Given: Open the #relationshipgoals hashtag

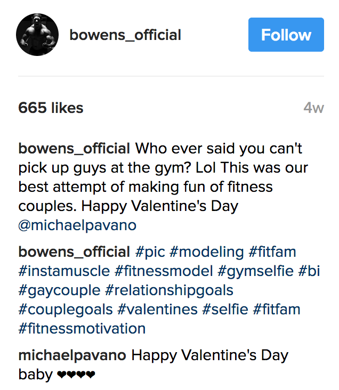Looking at the screenshot, I should (169, 290).
